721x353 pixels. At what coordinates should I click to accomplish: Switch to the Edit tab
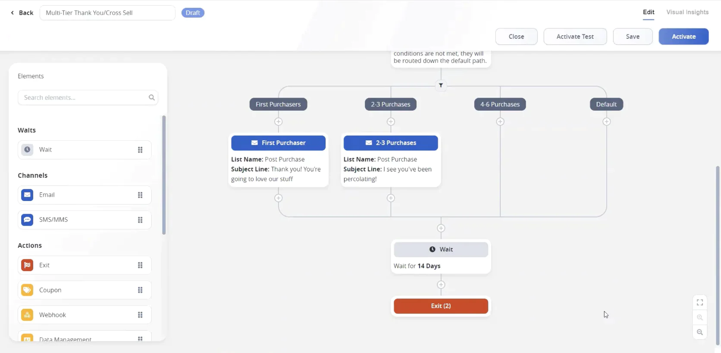649,12
